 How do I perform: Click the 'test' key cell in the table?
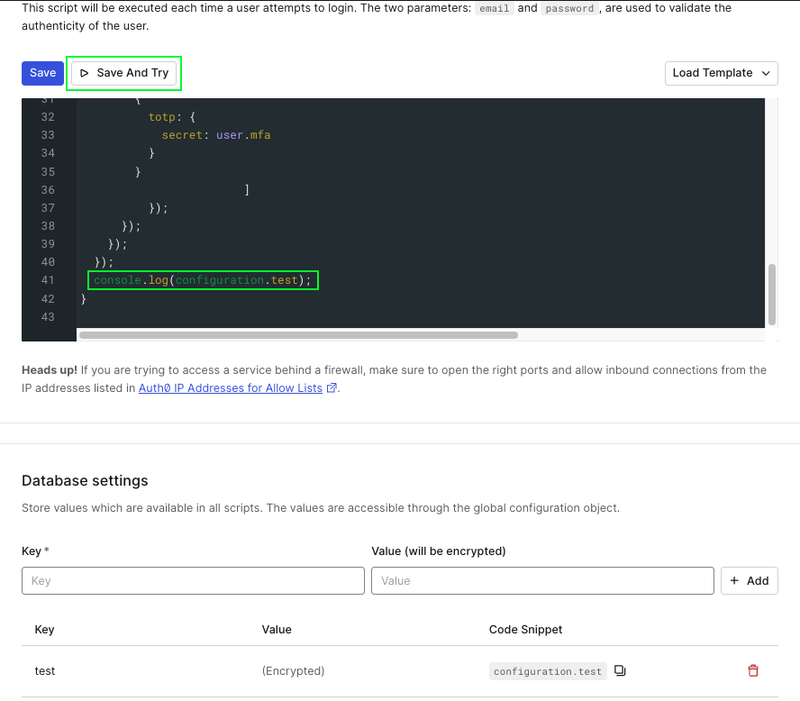point(45,671)
